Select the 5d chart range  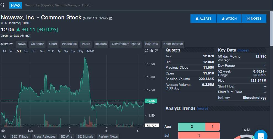point(19,51)
